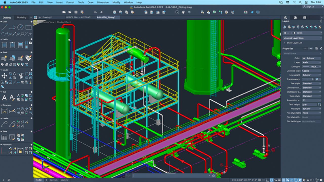Open the Dimension menu in the menu bar
The image size is (324, 182).
click(103, 2)
